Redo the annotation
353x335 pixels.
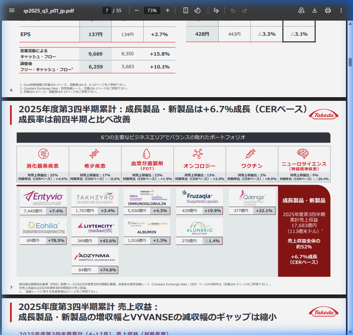pyautogui.click(x=245, y=11)
